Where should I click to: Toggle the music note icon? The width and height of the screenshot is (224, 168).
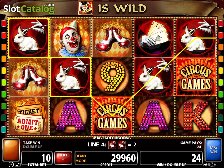point(18,165)
